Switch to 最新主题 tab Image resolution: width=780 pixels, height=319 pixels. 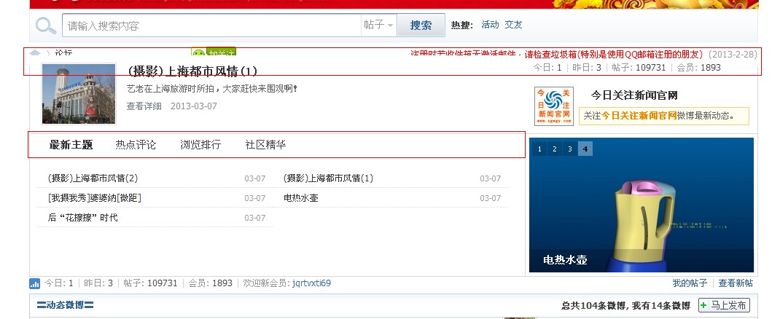click(x=71, y=145)
